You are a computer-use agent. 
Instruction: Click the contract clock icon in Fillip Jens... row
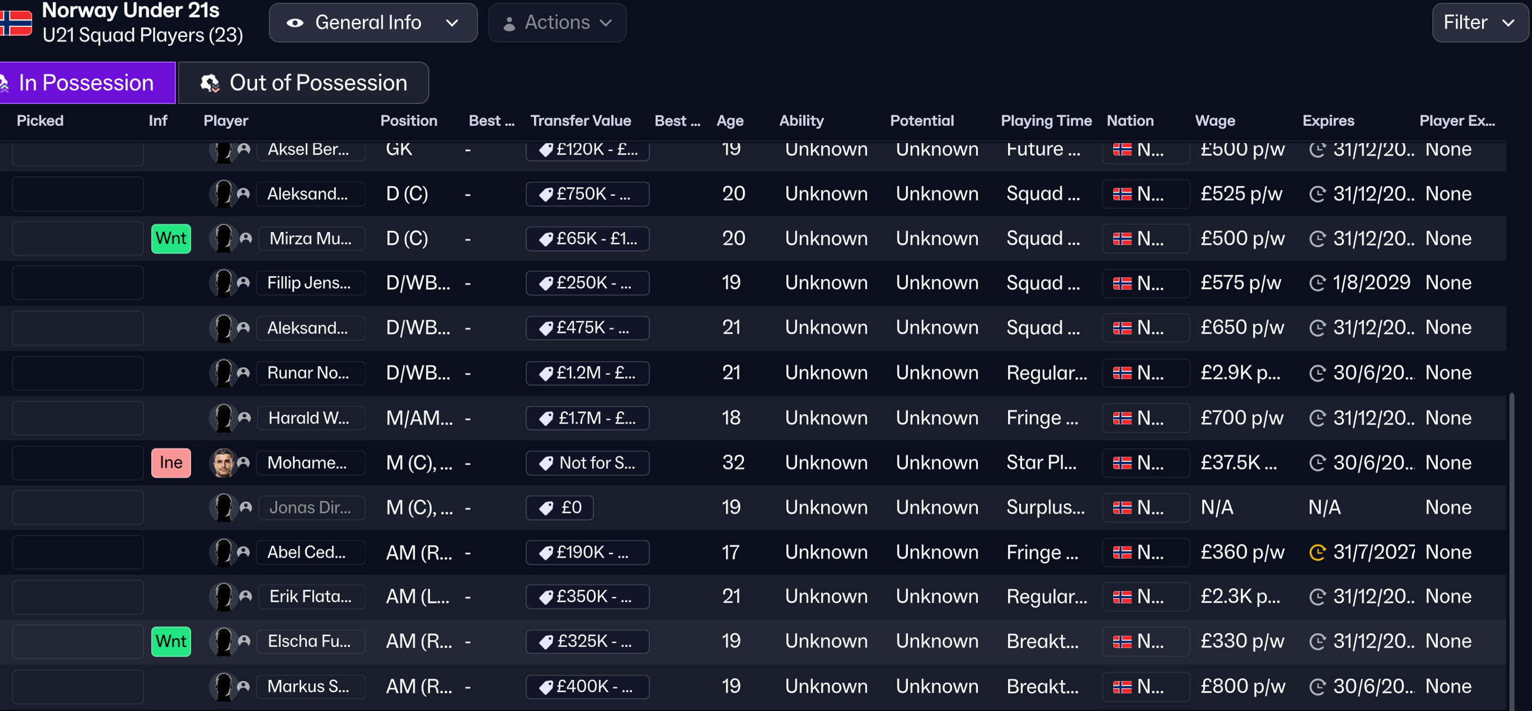pyautogui.click(x=1317, y=283)
